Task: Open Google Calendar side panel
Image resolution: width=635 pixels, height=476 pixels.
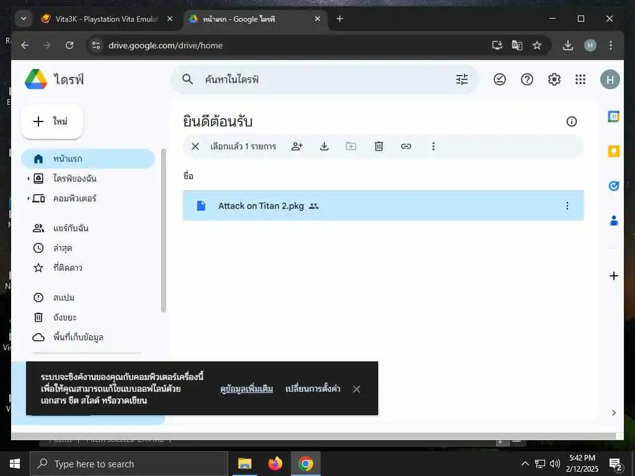Action: coord(613,117)
